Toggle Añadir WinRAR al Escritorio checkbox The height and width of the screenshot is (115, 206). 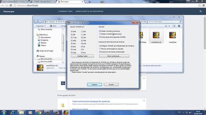[x=100, y=31]
